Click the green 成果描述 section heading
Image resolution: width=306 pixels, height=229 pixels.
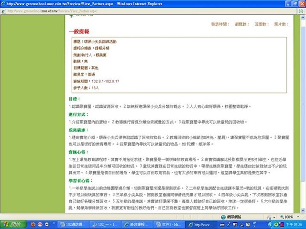(78, 130)
